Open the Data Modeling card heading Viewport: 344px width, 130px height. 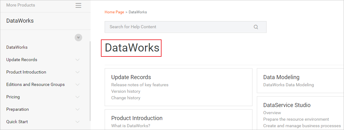pos(281,77)
